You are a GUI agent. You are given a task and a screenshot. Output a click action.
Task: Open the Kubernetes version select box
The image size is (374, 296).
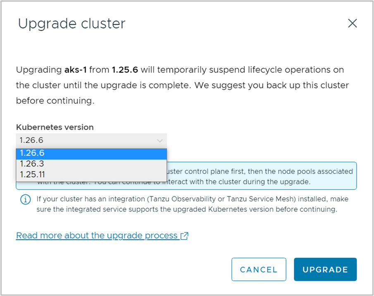91,141
